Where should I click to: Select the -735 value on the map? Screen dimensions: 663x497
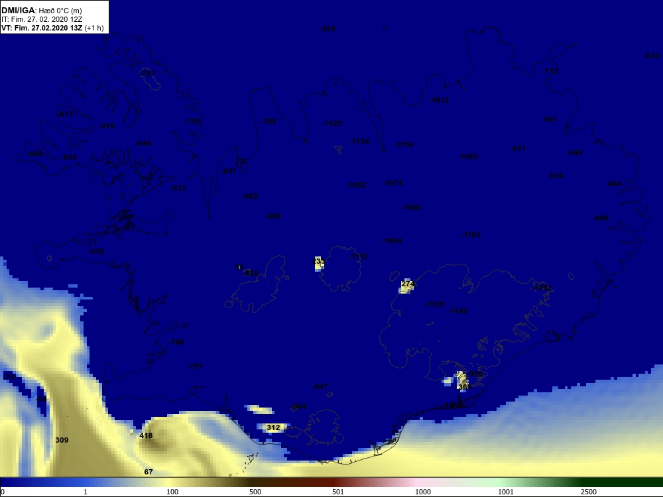click(192, 121)
